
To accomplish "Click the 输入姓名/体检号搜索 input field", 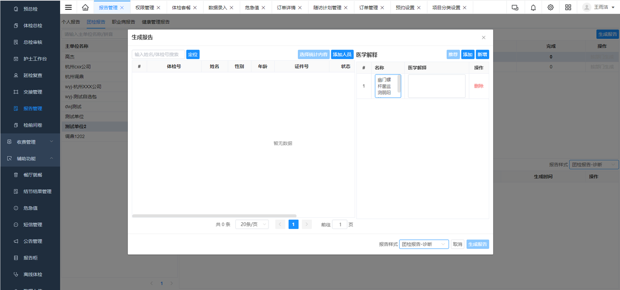I will [158, 55].
